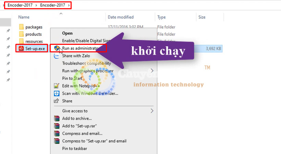Click the Zalo icon in context menu

pos(57,56)
